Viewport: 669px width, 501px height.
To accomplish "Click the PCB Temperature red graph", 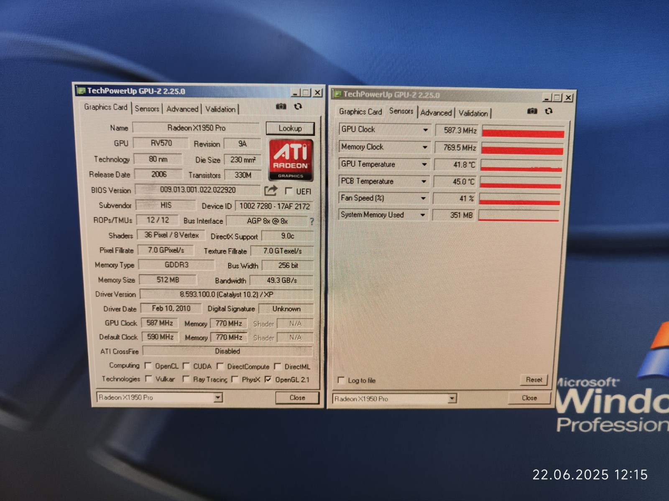I will pos(521,182).
